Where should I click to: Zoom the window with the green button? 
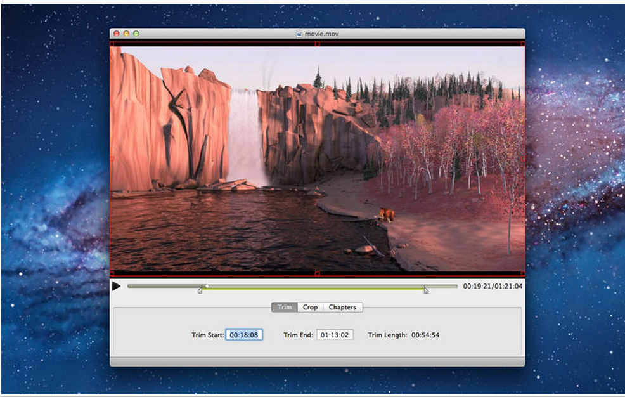pyautogui.click(x=136, y=34)
